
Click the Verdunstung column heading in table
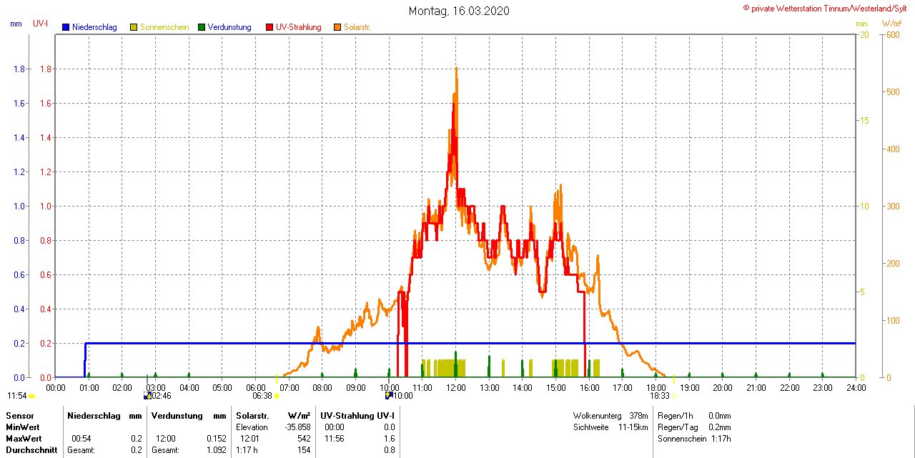177,416
